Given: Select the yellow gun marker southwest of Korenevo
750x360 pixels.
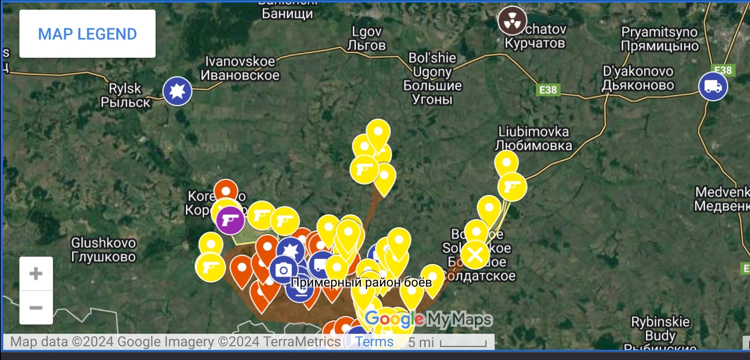Looking at the screenshot, I should pos(211,267).
